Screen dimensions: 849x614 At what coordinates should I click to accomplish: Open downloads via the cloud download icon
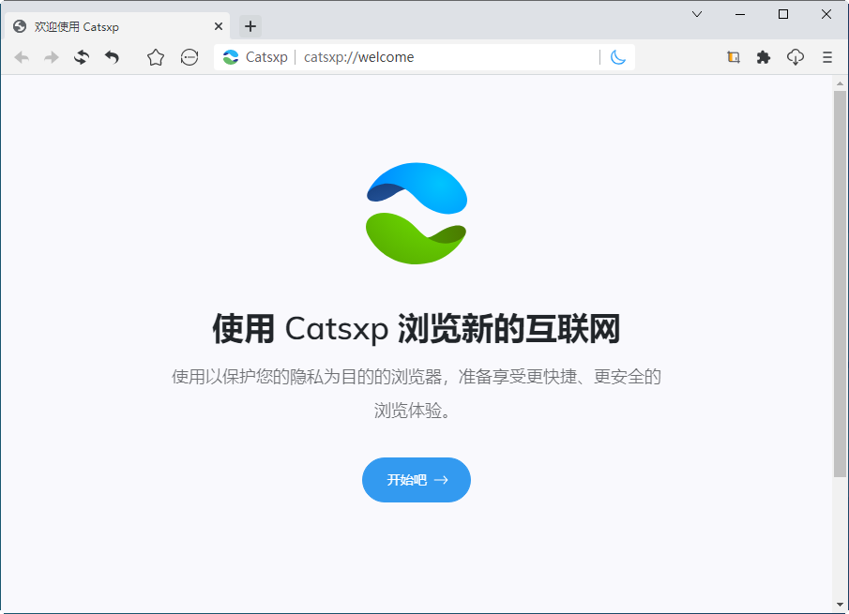[x=796, y=57]
